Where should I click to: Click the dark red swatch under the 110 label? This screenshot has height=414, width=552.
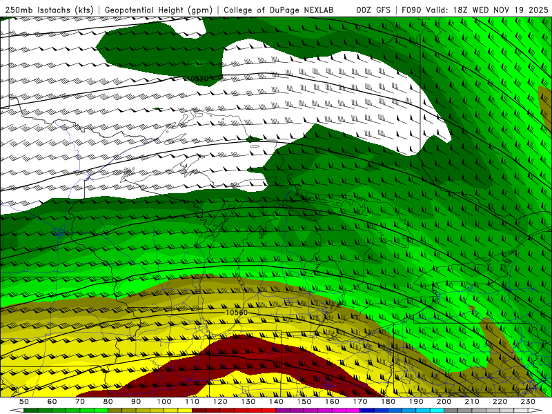[x=199, y=411]
